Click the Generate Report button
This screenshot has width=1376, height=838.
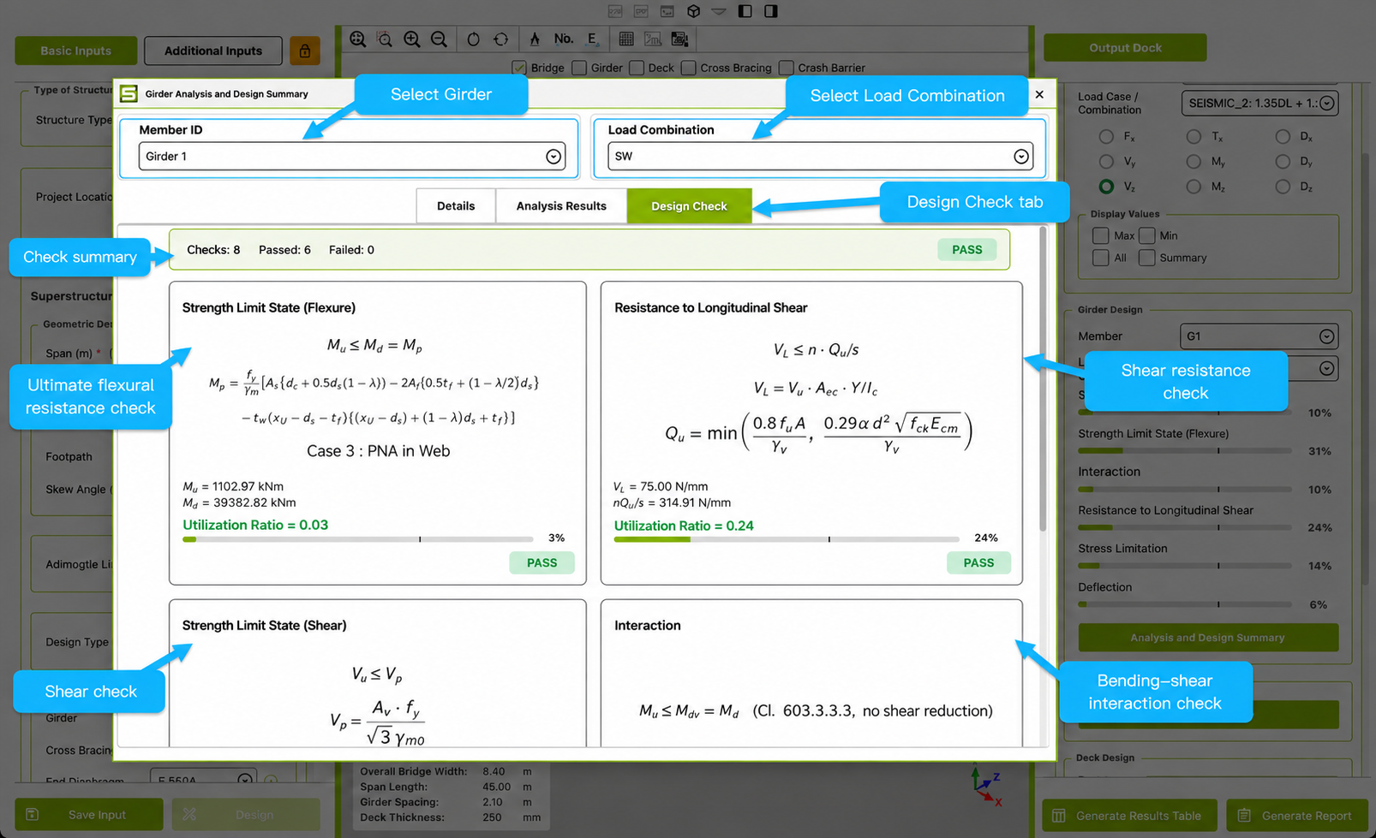pos(1297,816)
